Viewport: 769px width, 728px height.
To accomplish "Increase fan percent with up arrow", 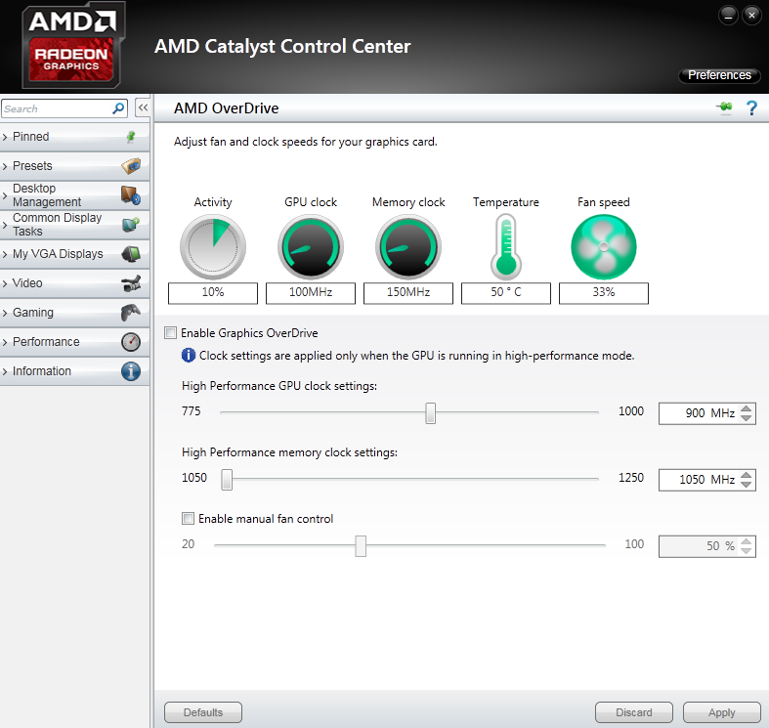I will click(x=746, y=541).
